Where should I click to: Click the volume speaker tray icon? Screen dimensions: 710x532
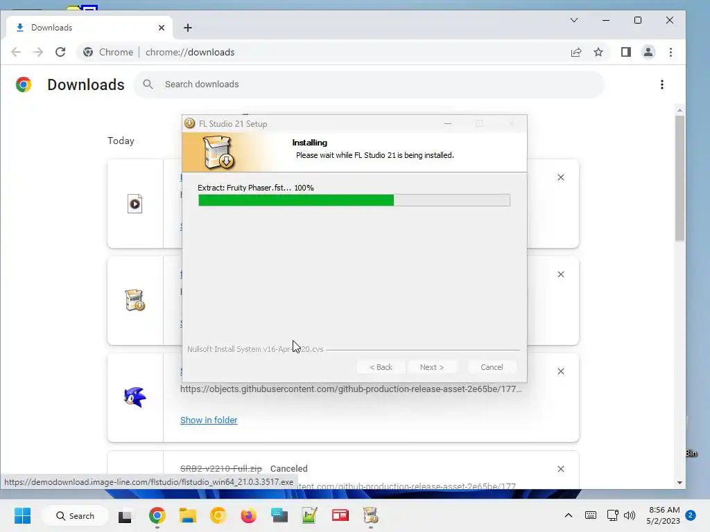630,515
